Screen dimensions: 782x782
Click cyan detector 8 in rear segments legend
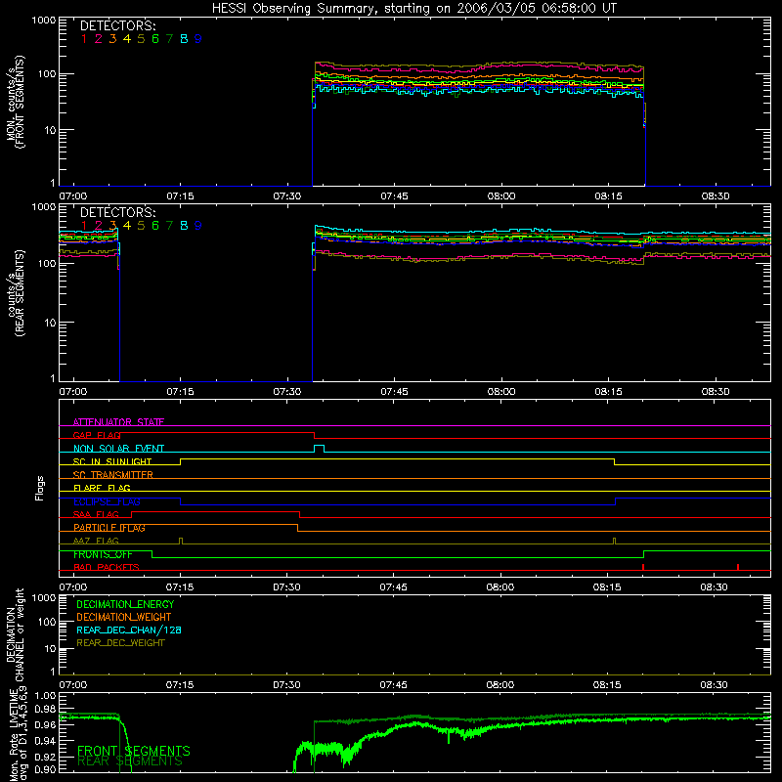tap(184, 226)
